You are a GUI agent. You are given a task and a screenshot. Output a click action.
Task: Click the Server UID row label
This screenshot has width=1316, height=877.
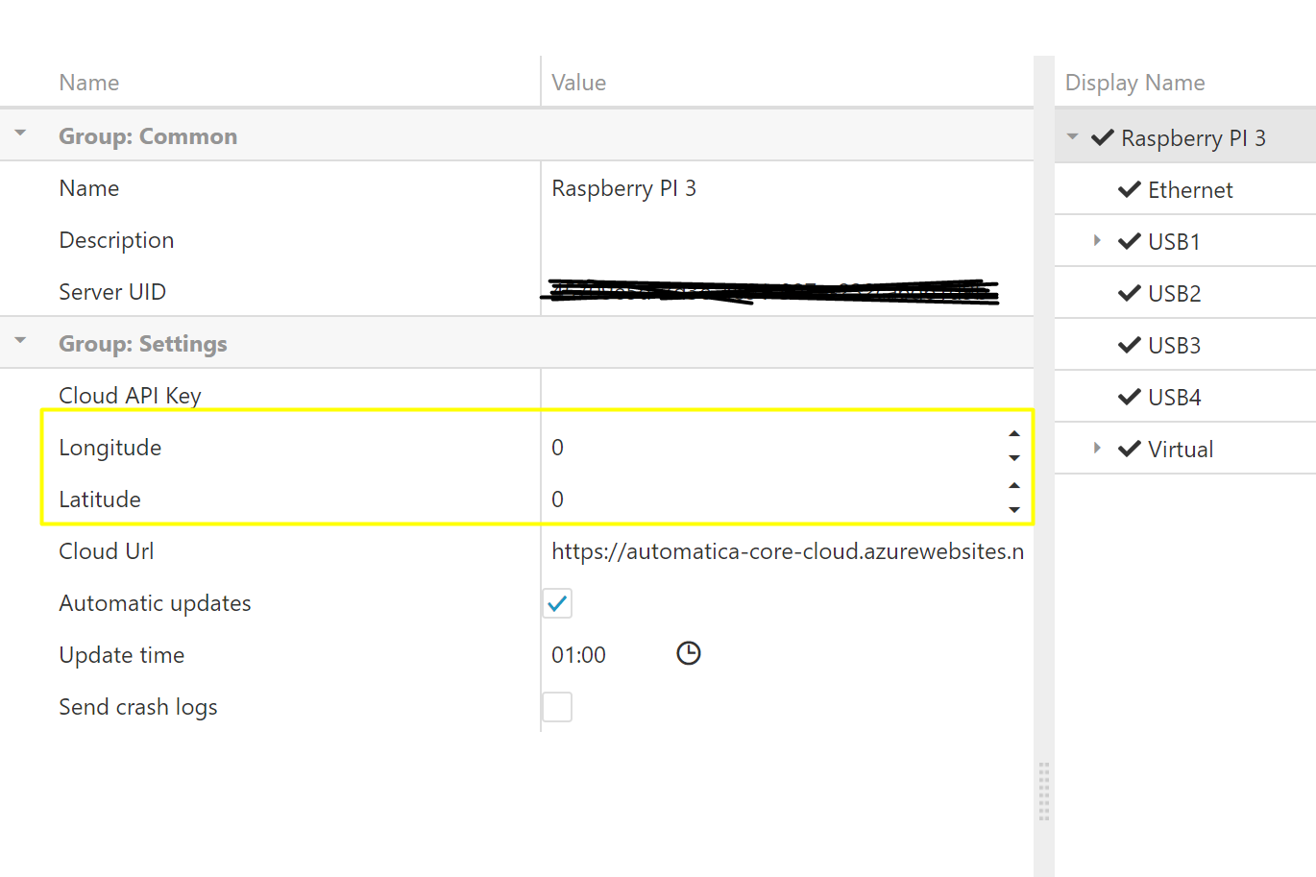[112, 292]
